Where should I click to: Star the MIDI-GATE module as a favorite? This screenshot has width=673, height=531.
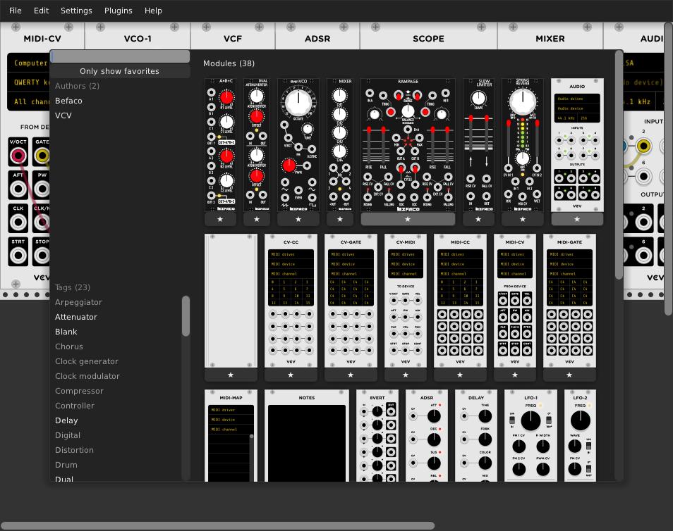click(x=569, y=375)
